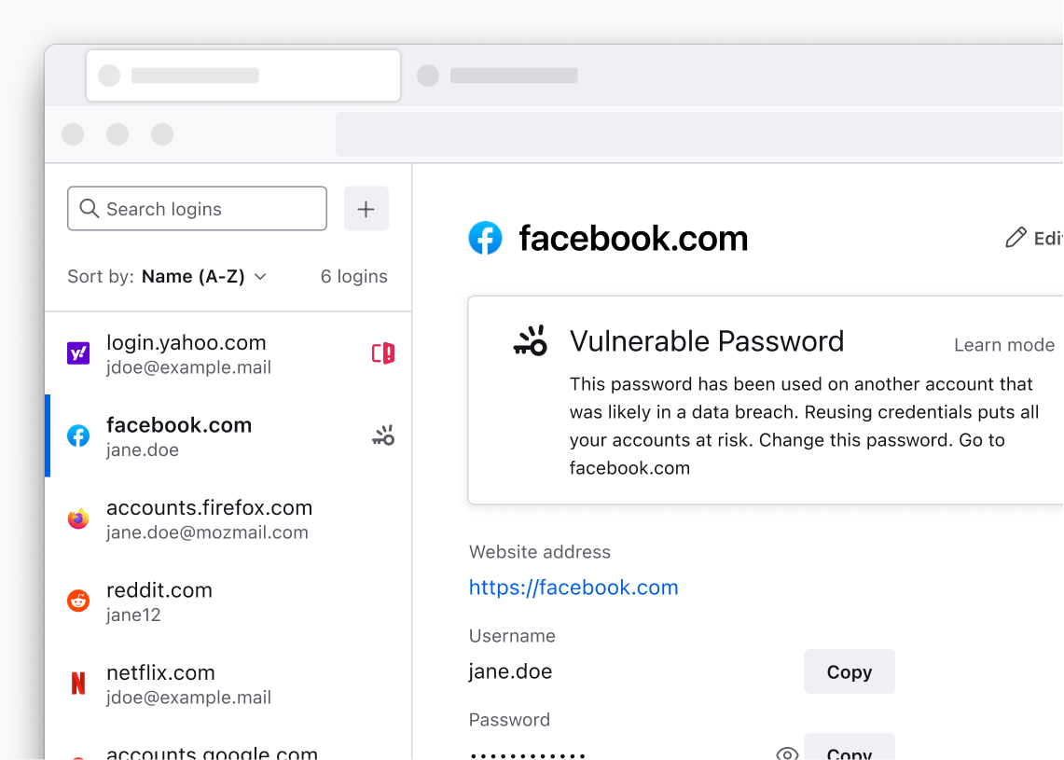
Task: Copy the username jane.doe
Action: 849,671
